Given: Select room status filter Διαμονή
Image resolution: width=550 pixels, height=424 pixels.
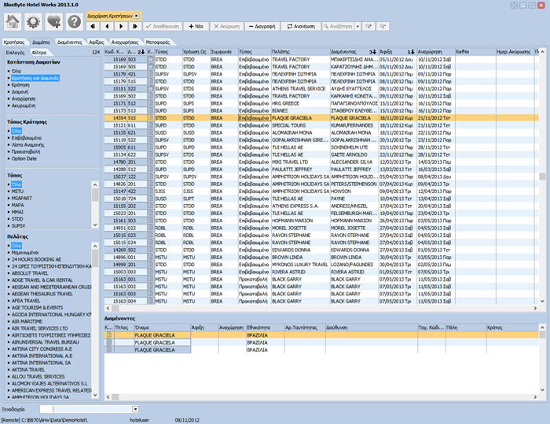Looking at the screenshot, I should tap(20, 92).
